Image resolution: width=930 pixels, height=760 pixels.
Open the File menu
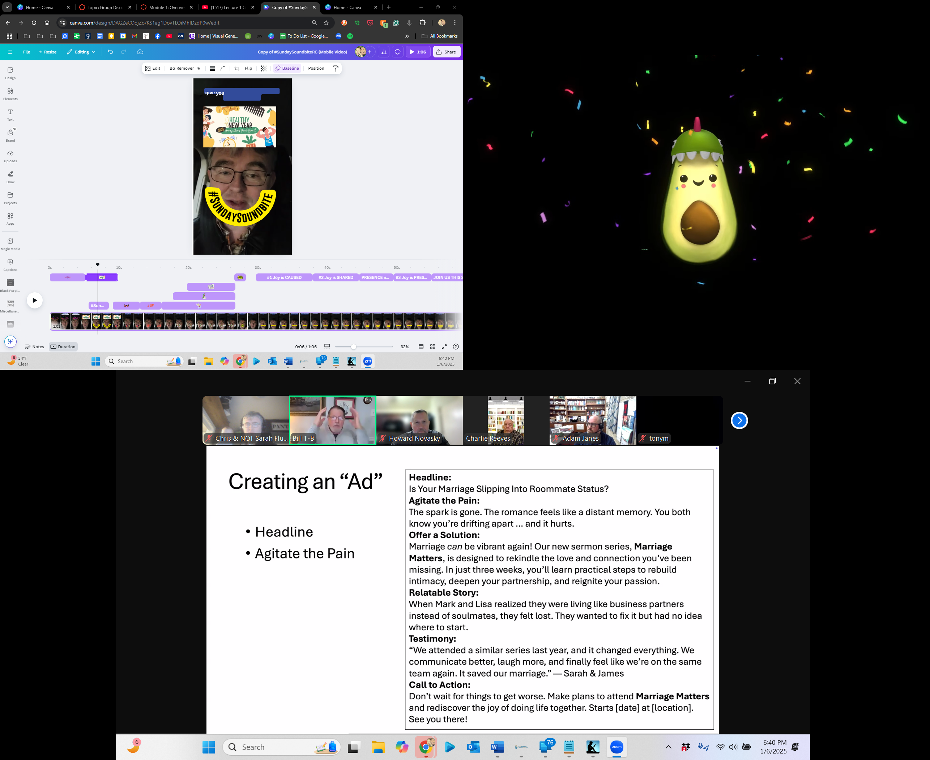point(26,52)
